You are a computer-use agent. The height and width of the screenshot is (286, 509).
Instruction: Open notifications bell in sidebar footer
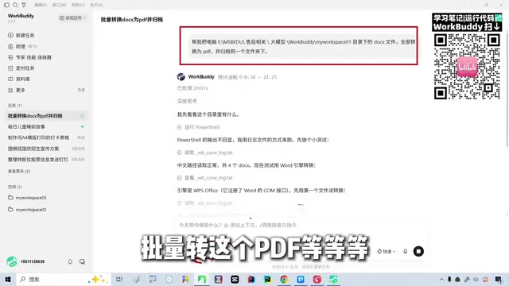(70, 261)
